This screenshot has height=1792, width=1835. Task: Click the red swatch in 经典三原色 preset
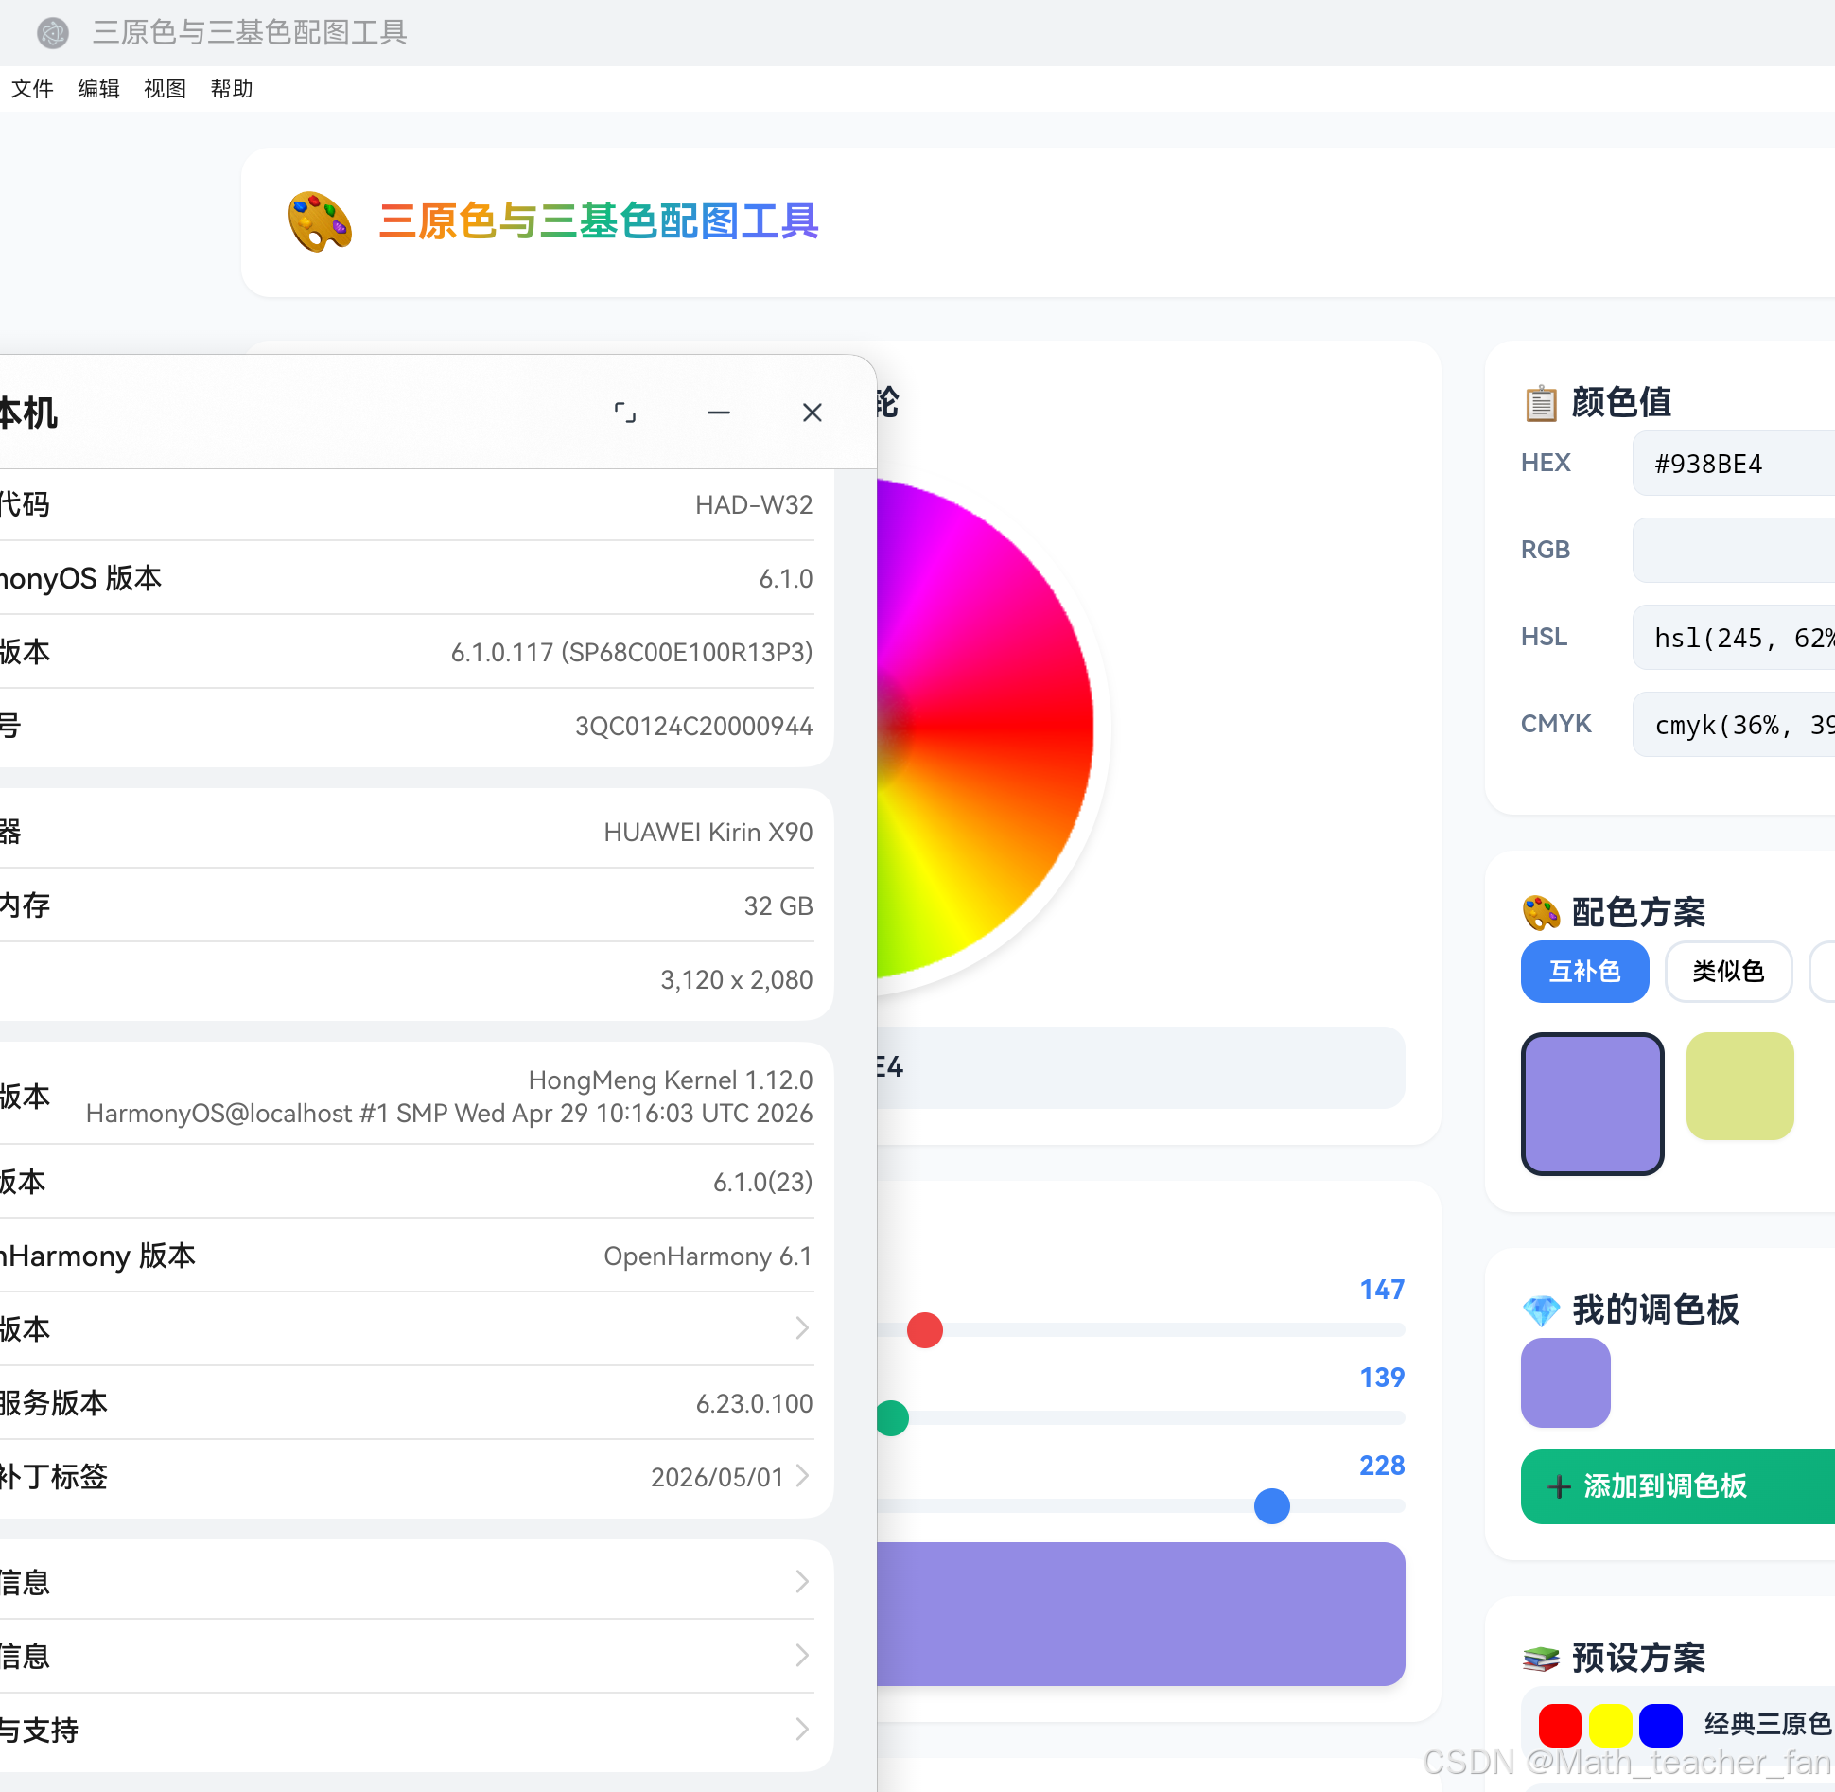pyautogui.click(x=1560, y=1725)
